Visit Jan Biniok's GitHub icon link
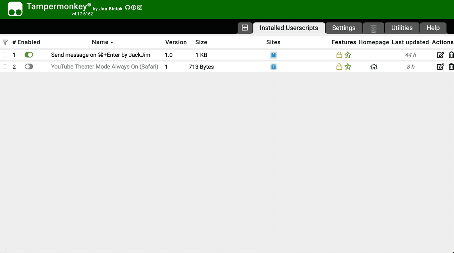Screen dimensions: 454x253 [128, 8]
